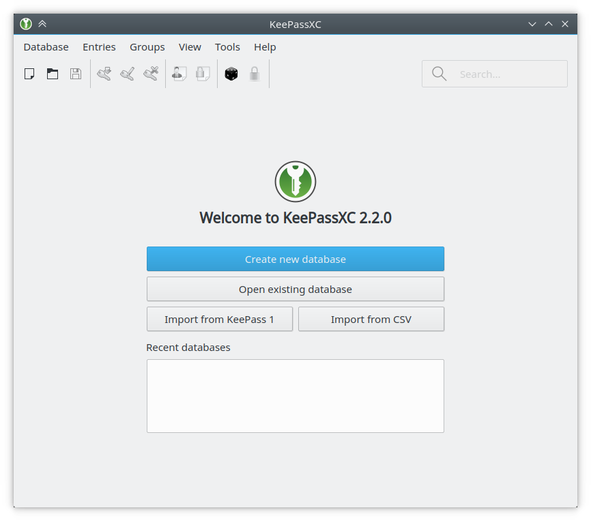Open the Tools menu

(x=227, y=47)
